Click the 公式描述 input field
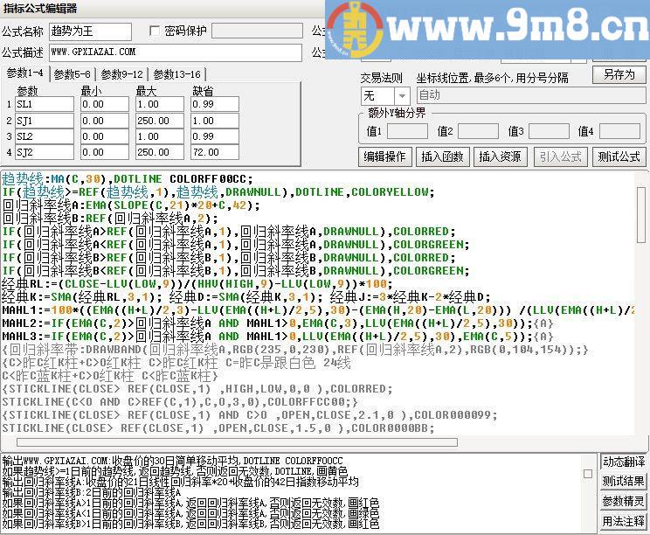 175,52
